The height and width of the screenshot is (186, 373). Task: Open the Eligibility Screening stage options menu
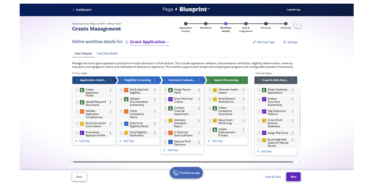154,80
